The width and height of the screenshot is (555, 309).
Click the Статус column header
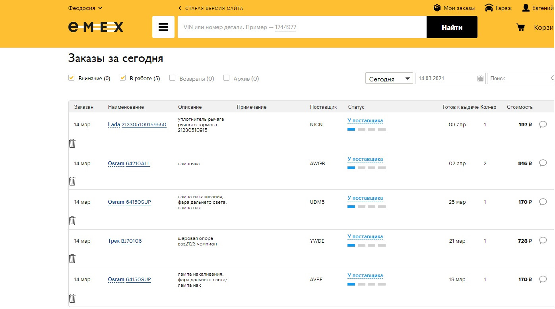356,107
